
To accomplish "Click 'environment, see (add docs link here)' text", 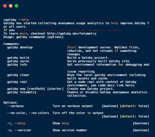I will coord(101,85).
